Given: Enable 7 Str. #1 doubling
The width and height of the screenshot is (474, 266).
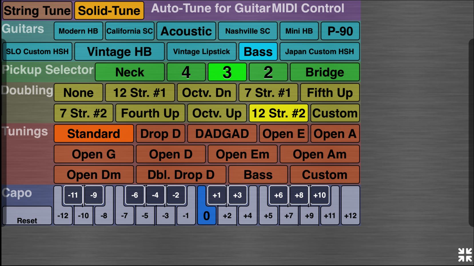Looking at the screenshot, I should 268,92.
